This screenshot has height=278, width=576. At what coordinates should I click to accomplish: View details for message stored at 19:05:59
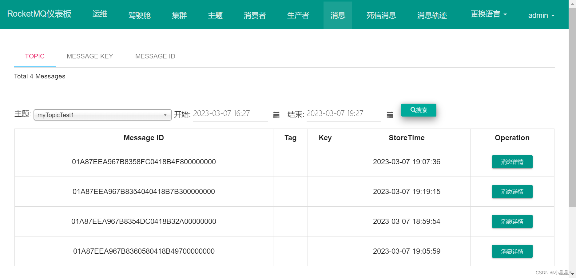pos(512,251)
